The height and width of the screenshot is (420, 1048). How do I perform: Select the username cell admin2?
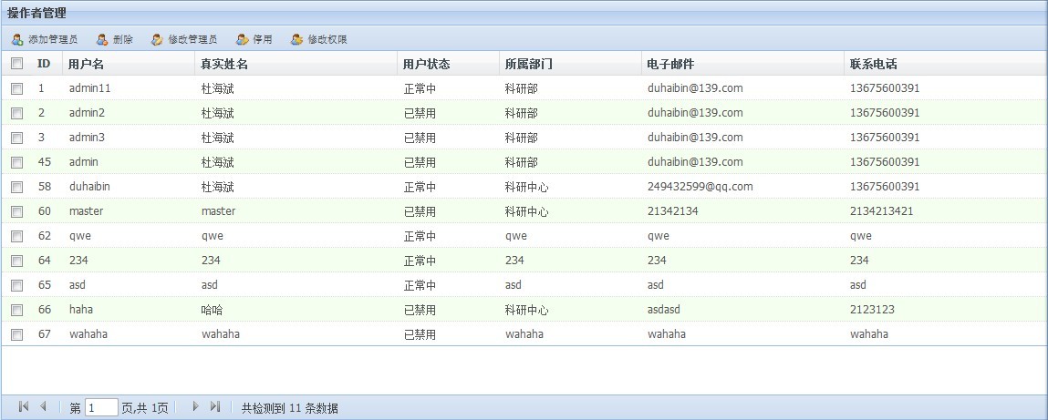pos(87,113)
